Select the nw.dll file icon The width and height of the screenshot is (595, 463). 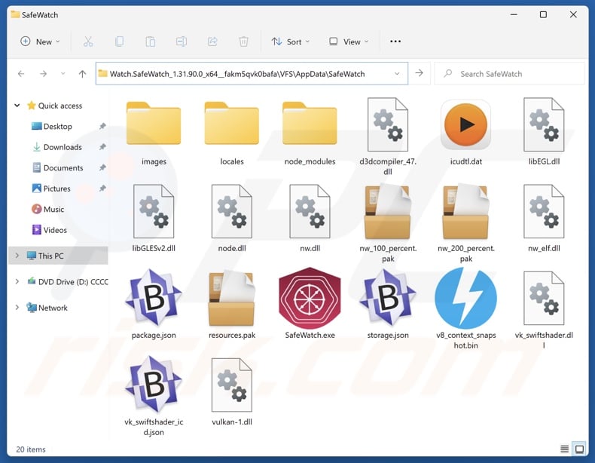coord(310,211)
